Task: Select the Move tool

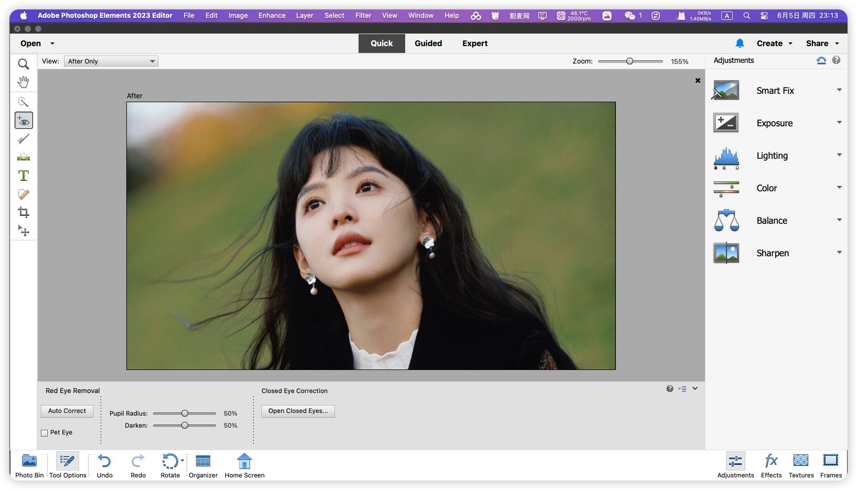Action: point(23,231)
